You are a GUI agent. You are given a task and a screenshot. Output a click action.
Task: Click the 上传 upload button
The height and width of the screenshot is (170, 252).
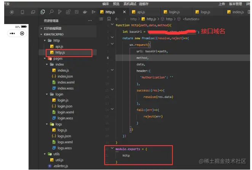coord(222,4)
